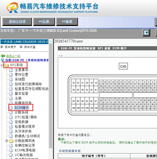157x159 pixels.
Task: Click the 当前:1GR-FE current node label
Action: point(27,60)
